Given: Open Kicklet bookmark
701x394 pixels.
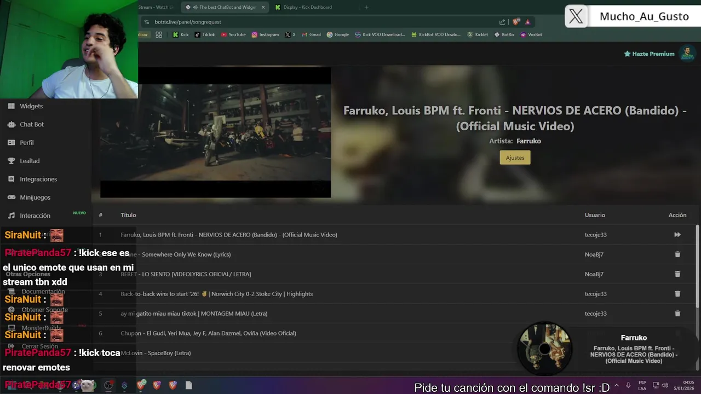Looking at the screenshot, I should pyautogui.click(x=478, y=34).
